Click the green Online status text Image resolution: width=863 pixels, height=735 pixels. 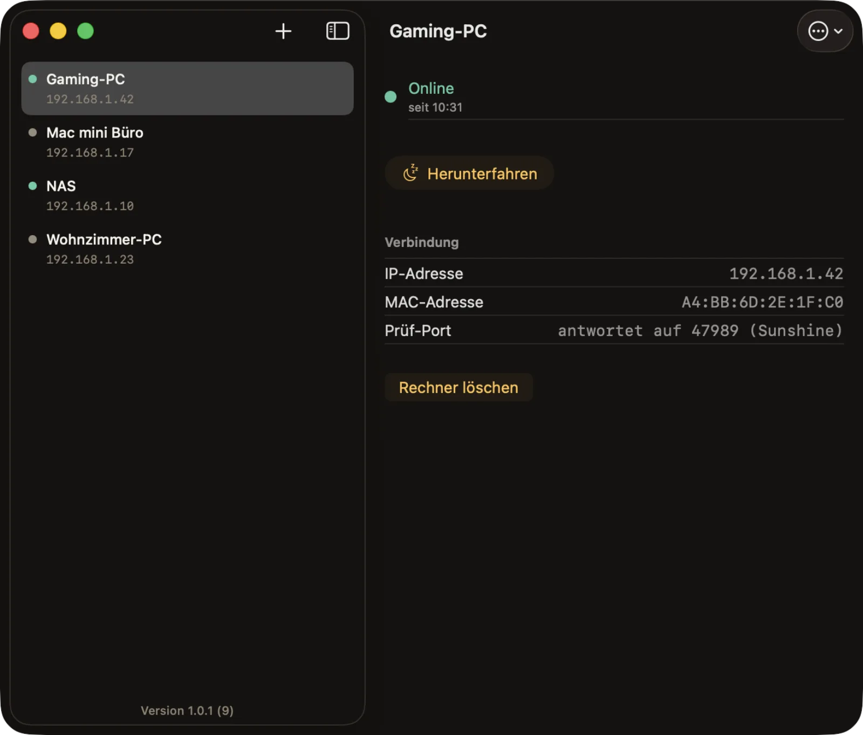click(431, 88)
